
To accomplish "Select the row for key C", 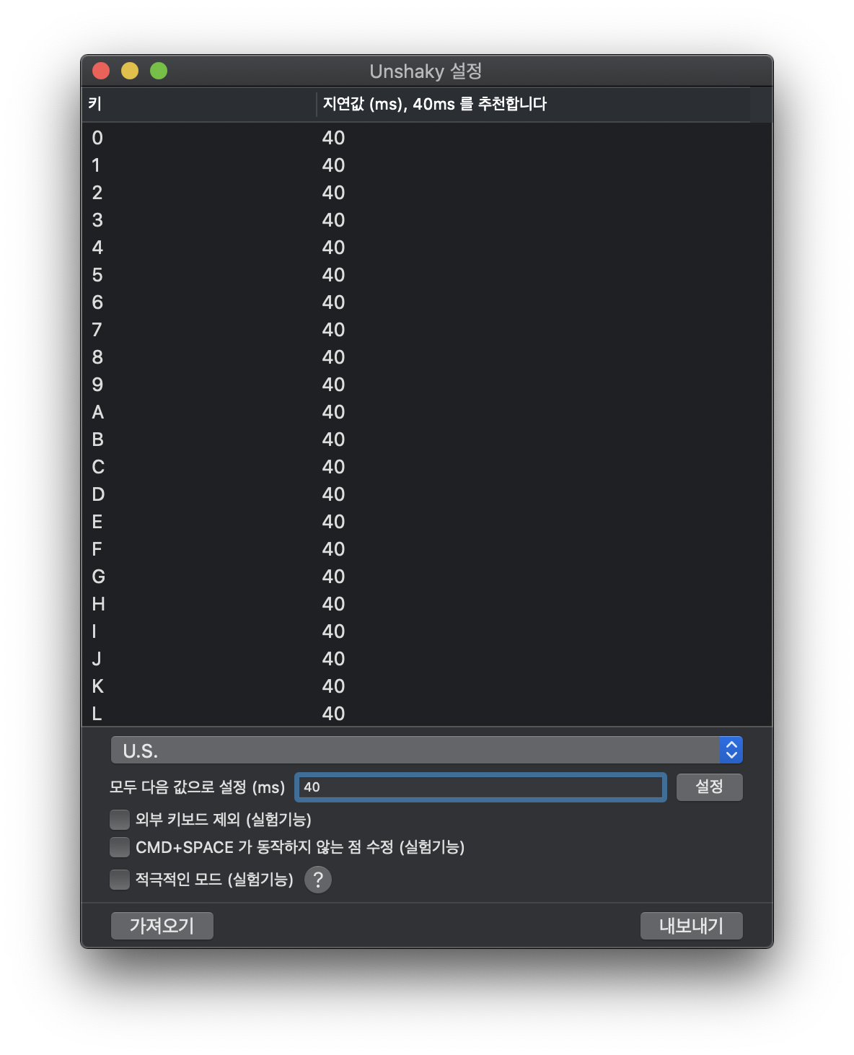I will 426,467.
